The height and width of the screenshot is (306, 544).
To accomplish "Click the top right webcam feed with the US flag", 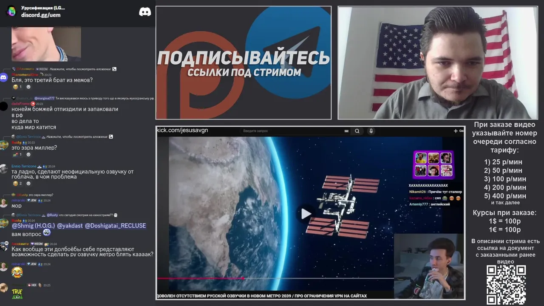I will [438, 63].
